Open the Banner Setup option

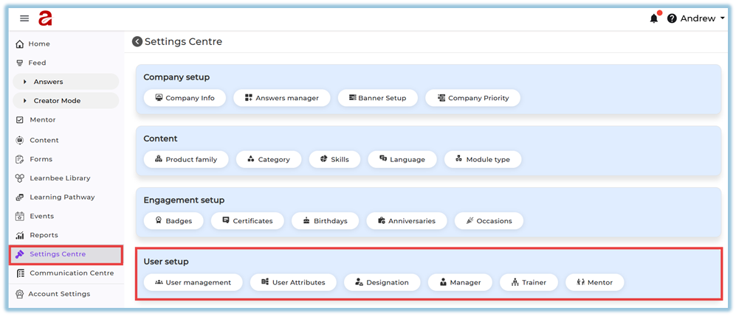coord(377,98)
